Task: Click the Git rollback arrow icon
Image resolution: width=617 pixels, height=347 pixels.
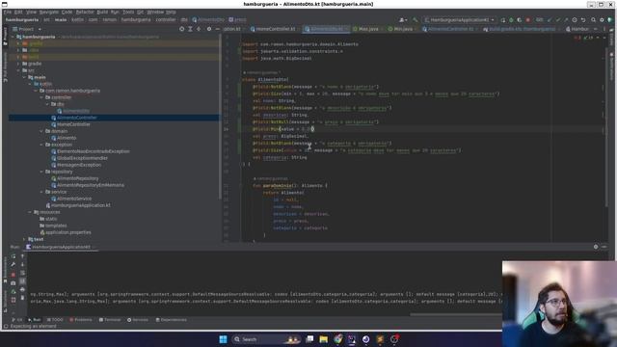Action: [x=583, y=19]
